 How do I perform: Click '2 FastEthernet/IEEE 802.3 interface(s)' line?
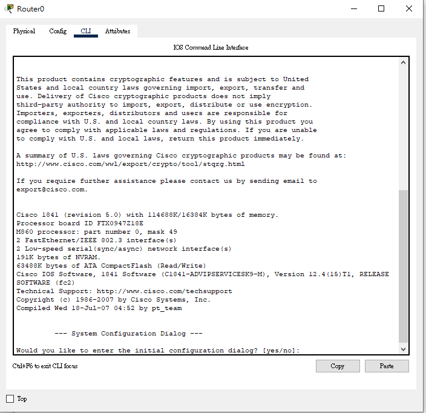[96, 240]
